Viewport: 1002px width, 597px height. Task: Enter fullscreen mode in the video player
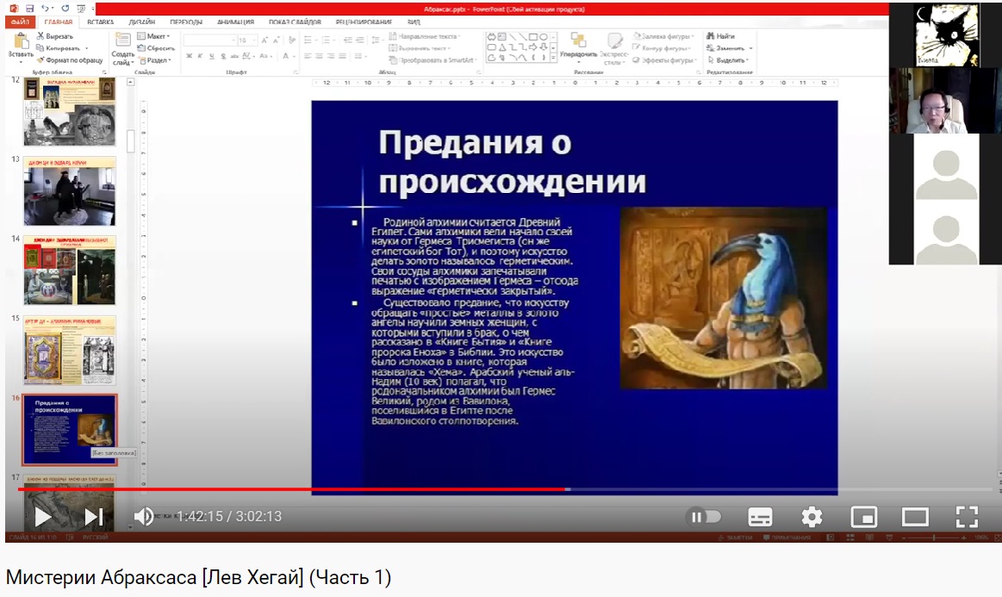click(967, 517)
